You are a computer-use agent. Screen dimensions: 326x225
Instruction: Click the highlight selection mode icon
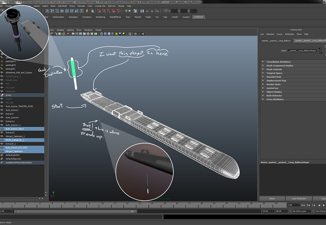coord(92,11)
